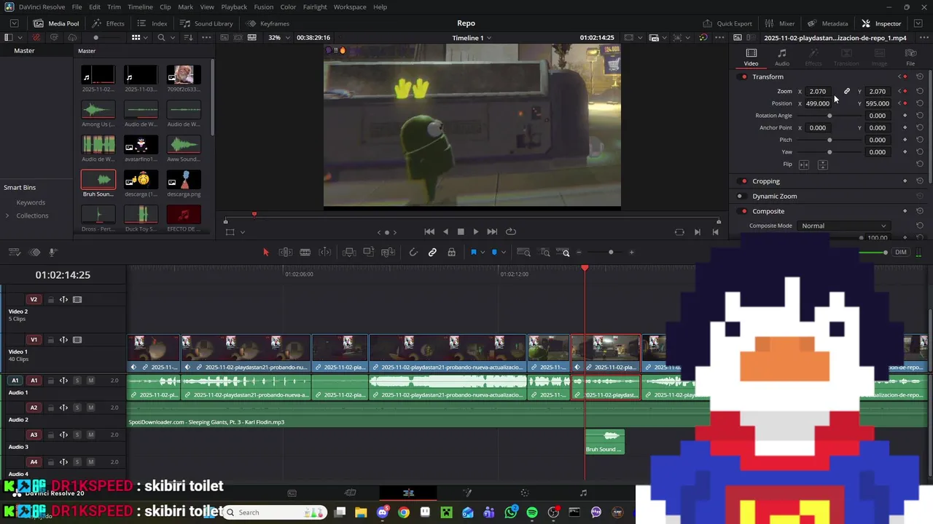The image size is (933, 524).
Task: Switch to the File tab in Inspector
Action: pos(910,57)
